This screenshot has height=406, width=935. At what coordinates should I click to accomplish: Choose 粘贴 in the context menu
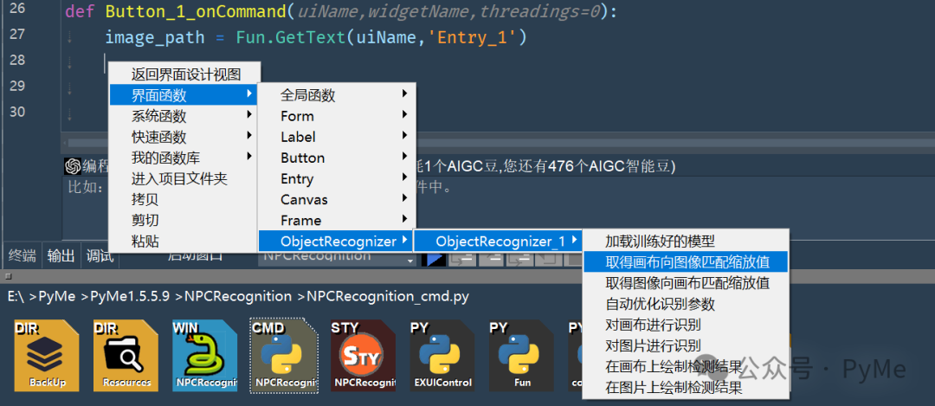click(184, 241)
